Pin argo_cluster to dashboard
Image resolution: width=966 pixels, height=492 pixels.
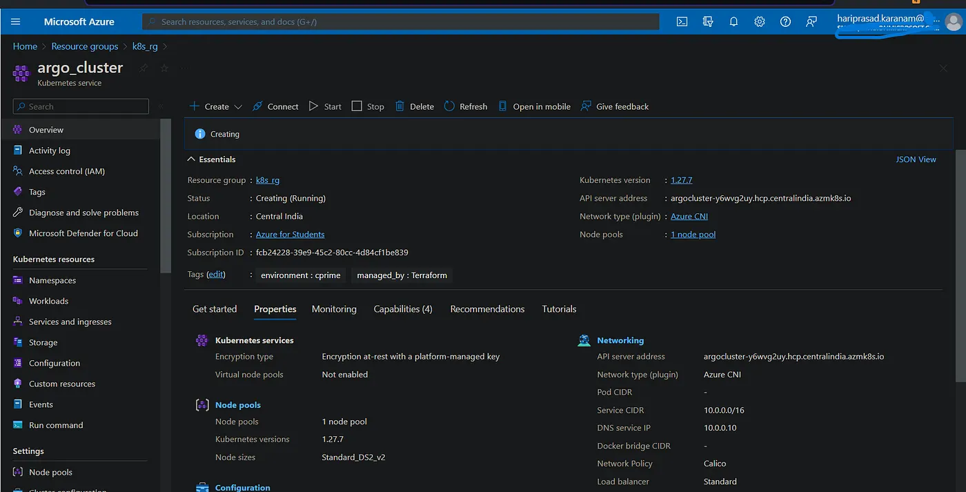pos(144,68)
